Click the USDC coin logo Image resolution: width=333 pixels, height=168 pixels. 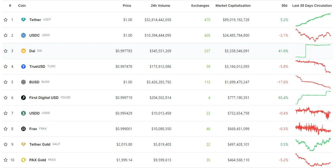pyautogui.click(x=23, y=35)
